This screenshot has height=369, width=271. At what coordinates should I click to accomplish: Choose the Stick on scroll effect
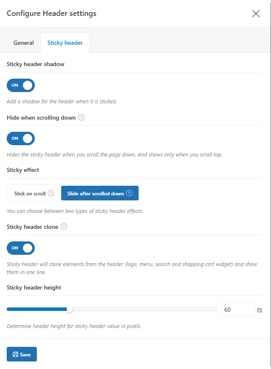[x=34, y=193]
